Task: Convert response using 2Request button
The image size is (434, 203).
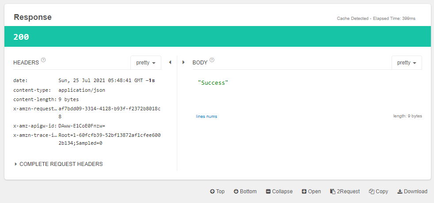Action: point(345,192)
